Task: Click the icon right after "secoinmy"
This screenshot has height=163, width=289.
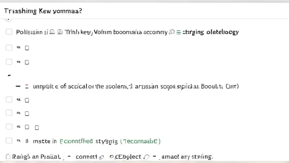Action: (172, 32)
